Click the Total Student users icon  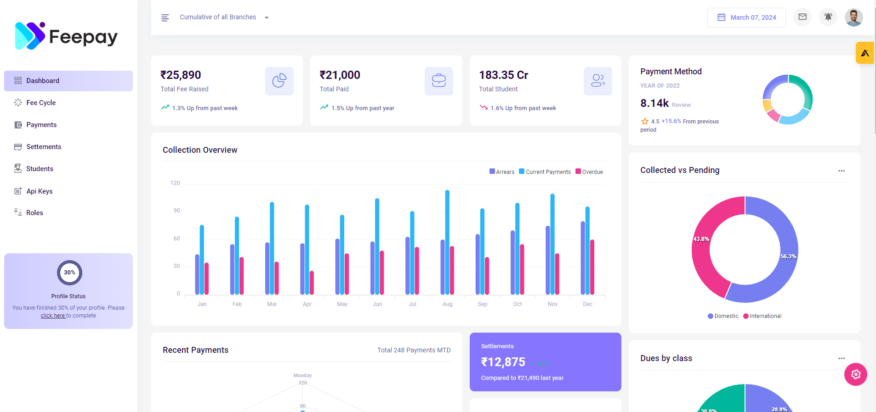[x=597, y=81]
